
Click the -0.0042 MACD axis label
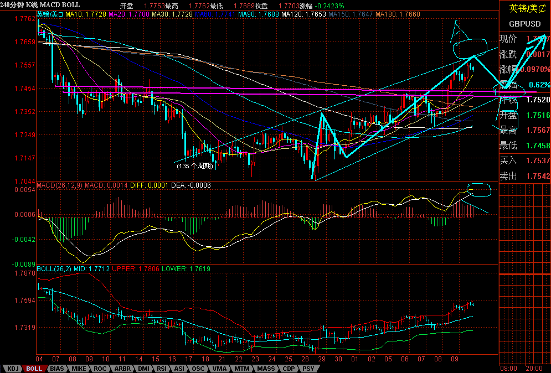coord(24,240)
